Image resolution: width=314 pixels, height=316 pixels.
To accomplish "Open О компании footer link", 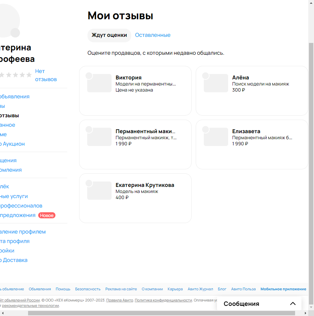I will click(152, 289).
